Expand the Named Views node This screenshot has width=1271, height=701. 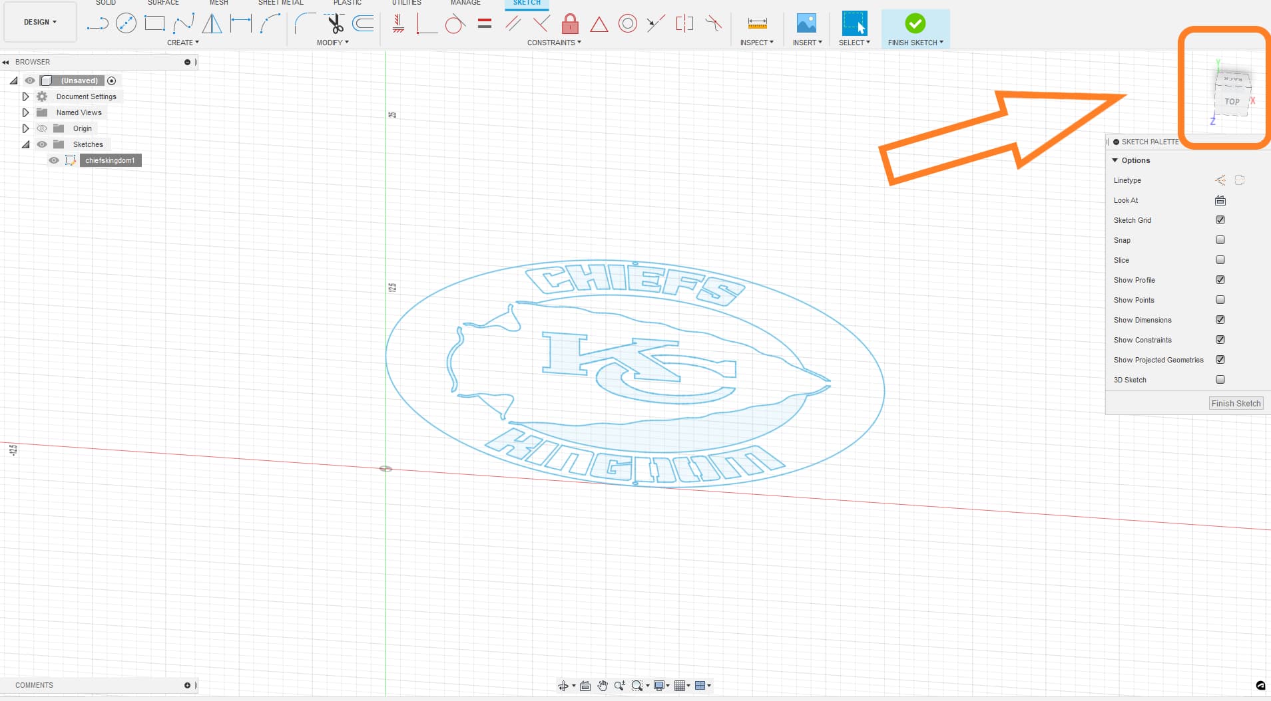(26, 112)
